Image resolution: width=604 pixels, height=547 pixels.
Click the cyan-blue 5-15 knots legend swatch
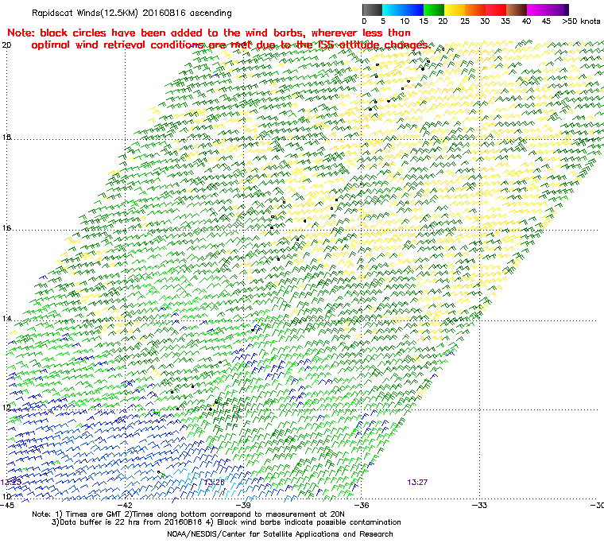[x=403, y=10]
